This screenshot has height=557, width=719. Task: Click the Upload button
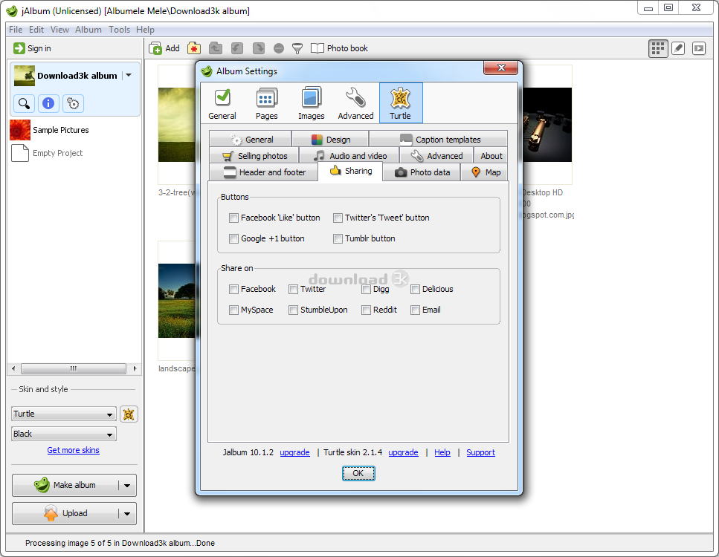tap(65, 513)
